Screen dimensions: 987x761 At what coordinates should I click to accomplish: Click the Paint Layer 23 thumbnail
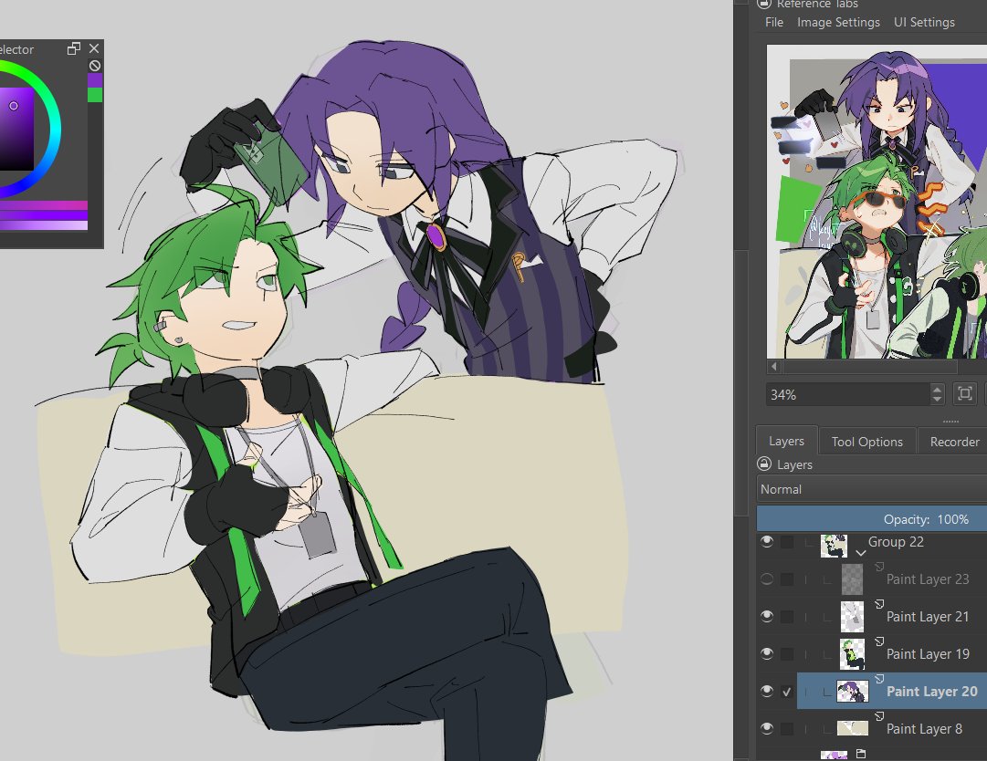coord(852,579)
